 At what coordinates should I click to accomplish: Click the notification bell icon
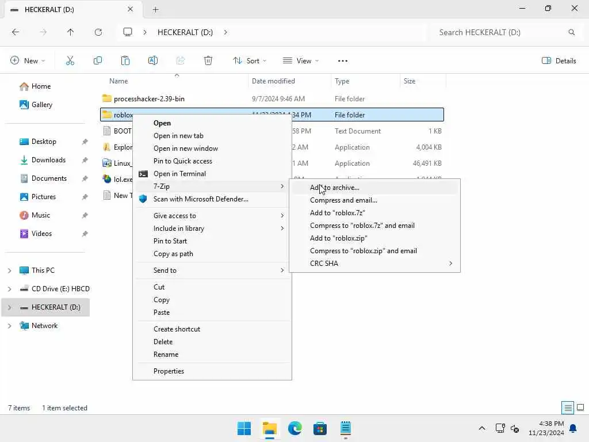coord(573,428)
